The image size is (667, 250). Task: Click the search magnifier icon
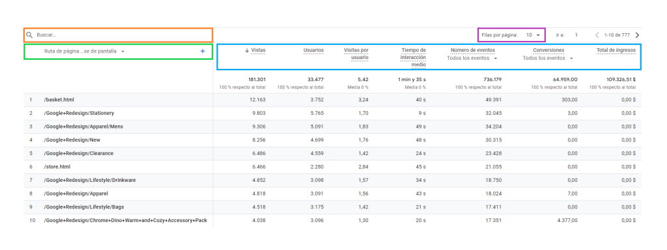coord(29,35)
